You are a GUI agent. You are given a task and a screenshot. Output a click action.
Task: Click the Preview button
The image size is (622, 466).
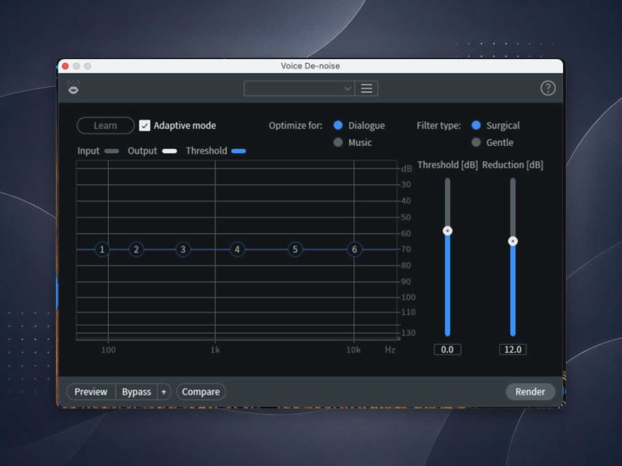tap(91, 391)
